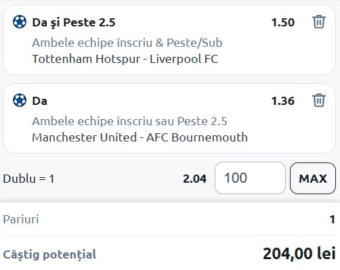Image resolution: width=340 pixels, height=270 pixels.
Task: Click the football icon beside Da și Peste 2.5
Action: point(20,22)
